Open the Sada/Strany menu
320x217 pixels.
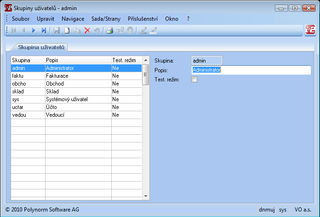[106, 19]
